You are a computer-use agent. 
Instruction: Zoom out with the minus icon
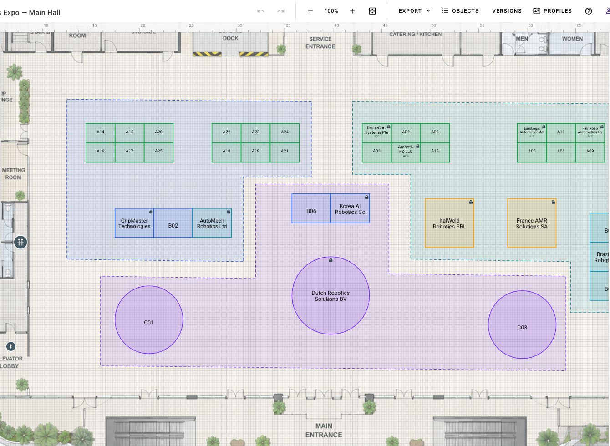point(310,11)
